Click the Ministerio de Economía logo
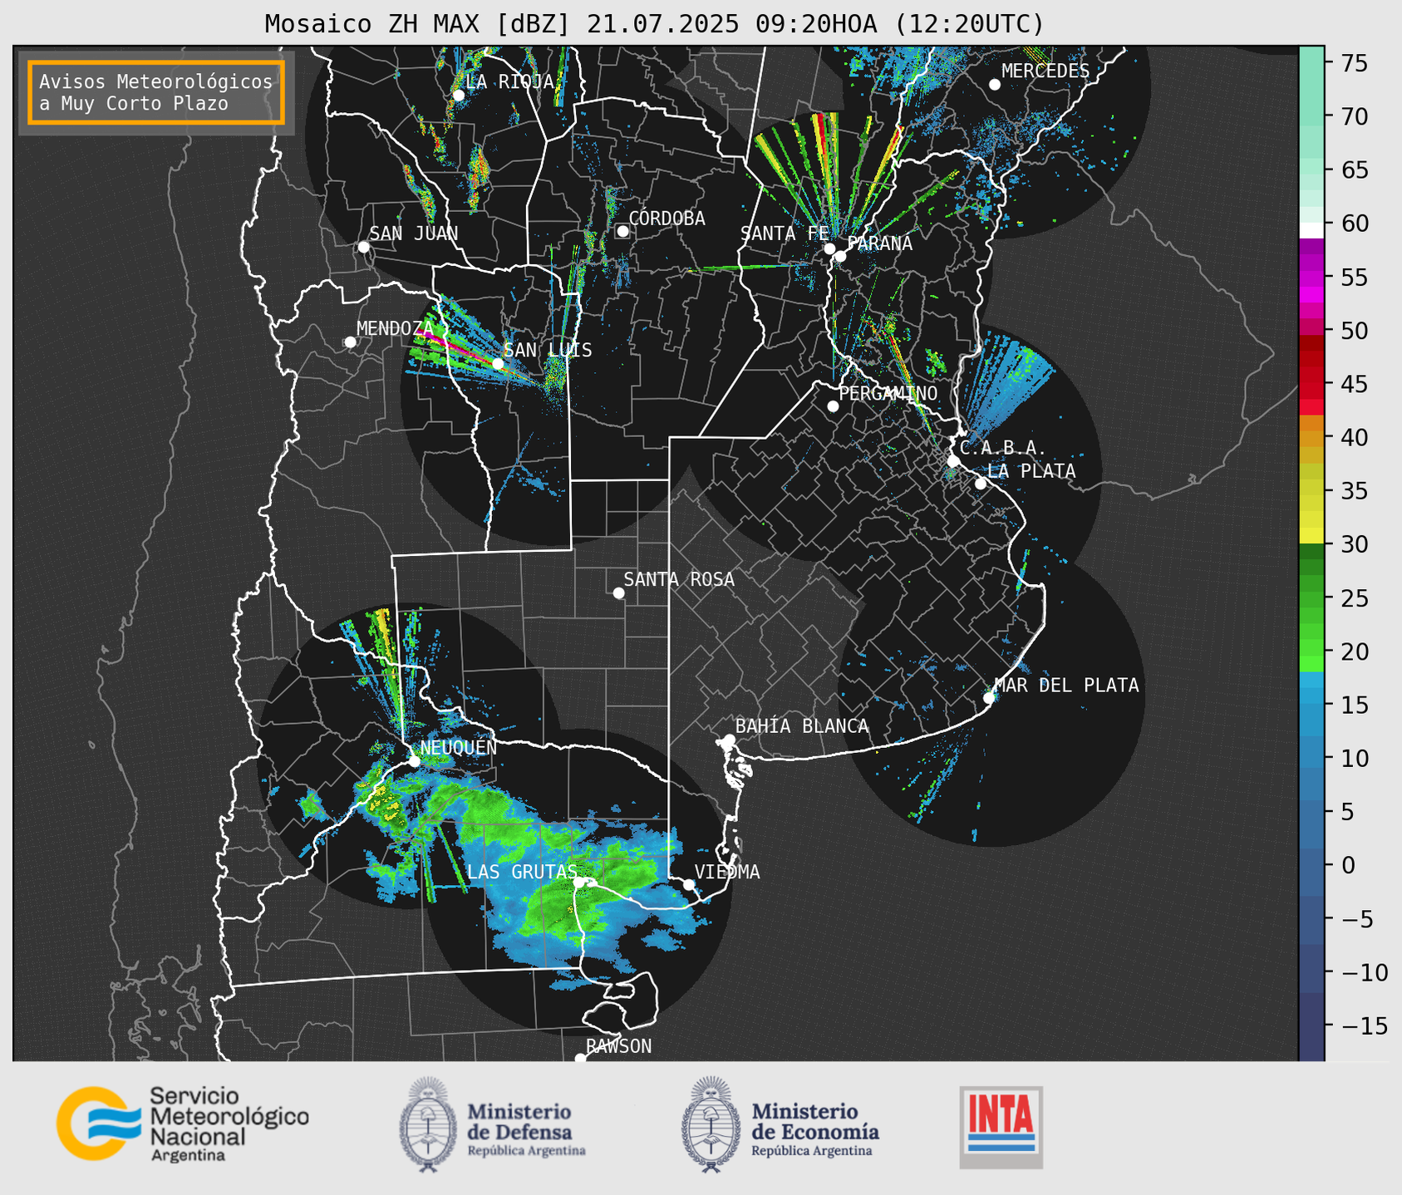The height and width of the screenshot is (1195, 1402). coord(780,1125)
